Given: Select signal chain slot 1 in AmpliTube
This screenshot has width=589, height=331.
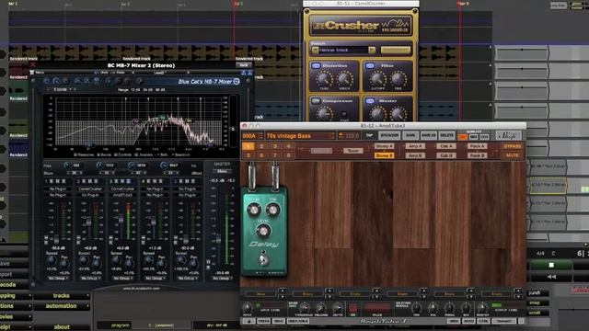Looking at the screenshot, I should pos(248,146).
